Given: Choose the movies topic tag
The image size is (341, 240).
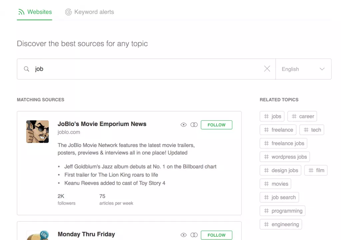Looking at the screenshot, I should [x=275, y=184].
